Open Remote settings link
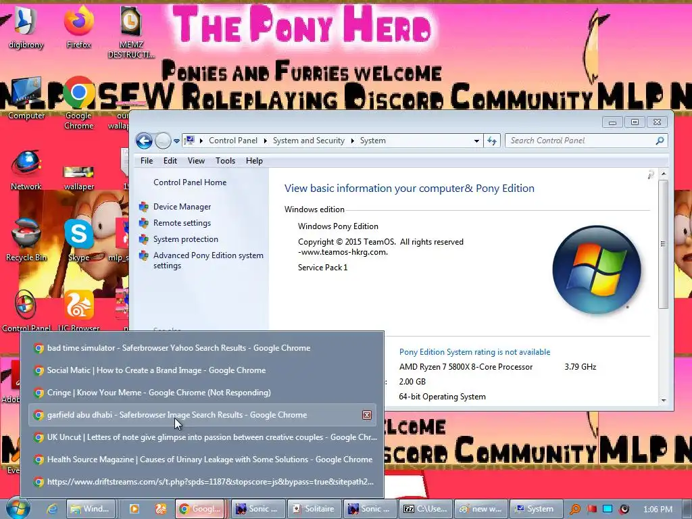Image resolution: width=692 pixels, height=519 pixels. point(182,223)
